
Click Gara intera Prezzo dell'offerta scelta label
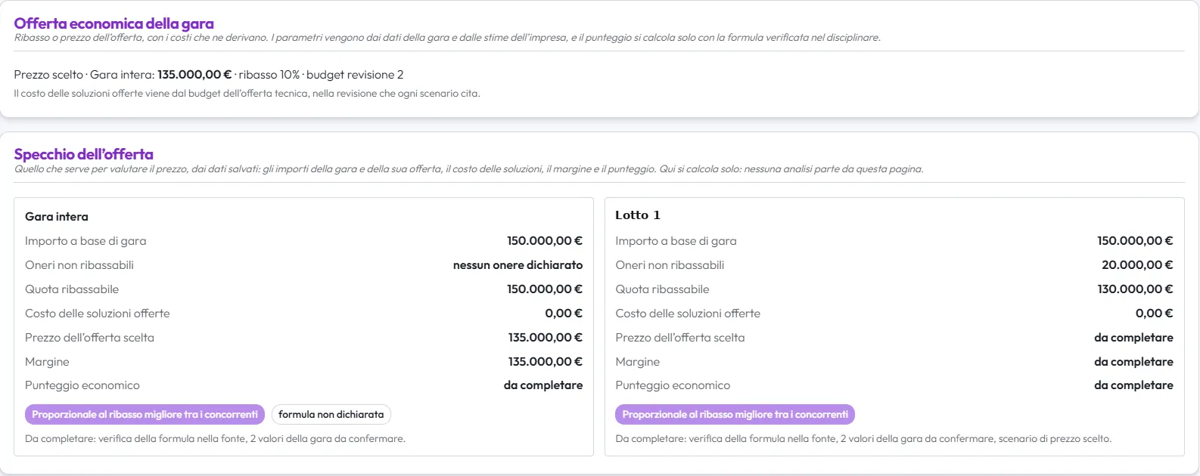89,338
